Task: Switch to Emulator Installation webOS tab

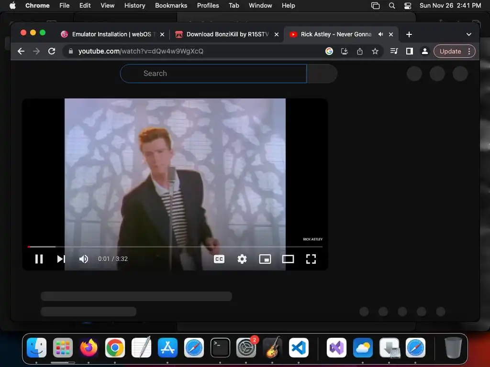Action: pyautogui.click(x=111, y=34)
